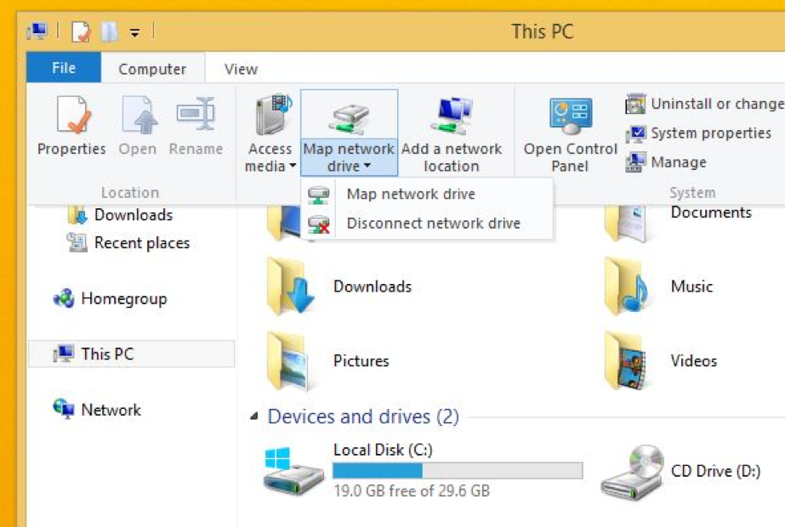
Task: Select This PC in the navigation pane
Action: coord(131,354)
